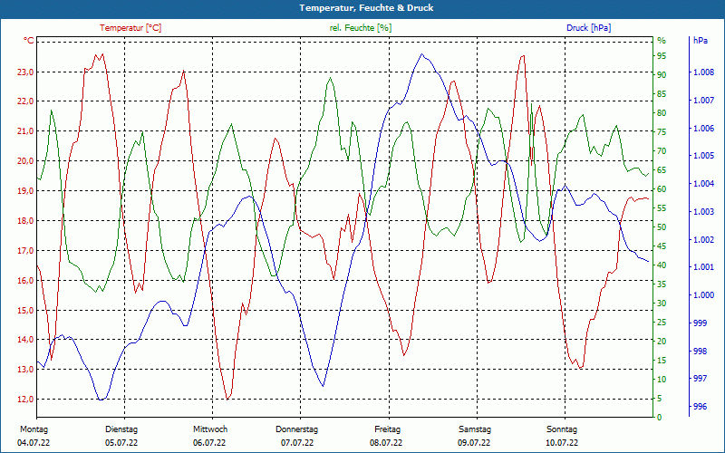The image size is (725, 453).
Task: Click the 35 humidity axis value
Action: coord(662,284)
